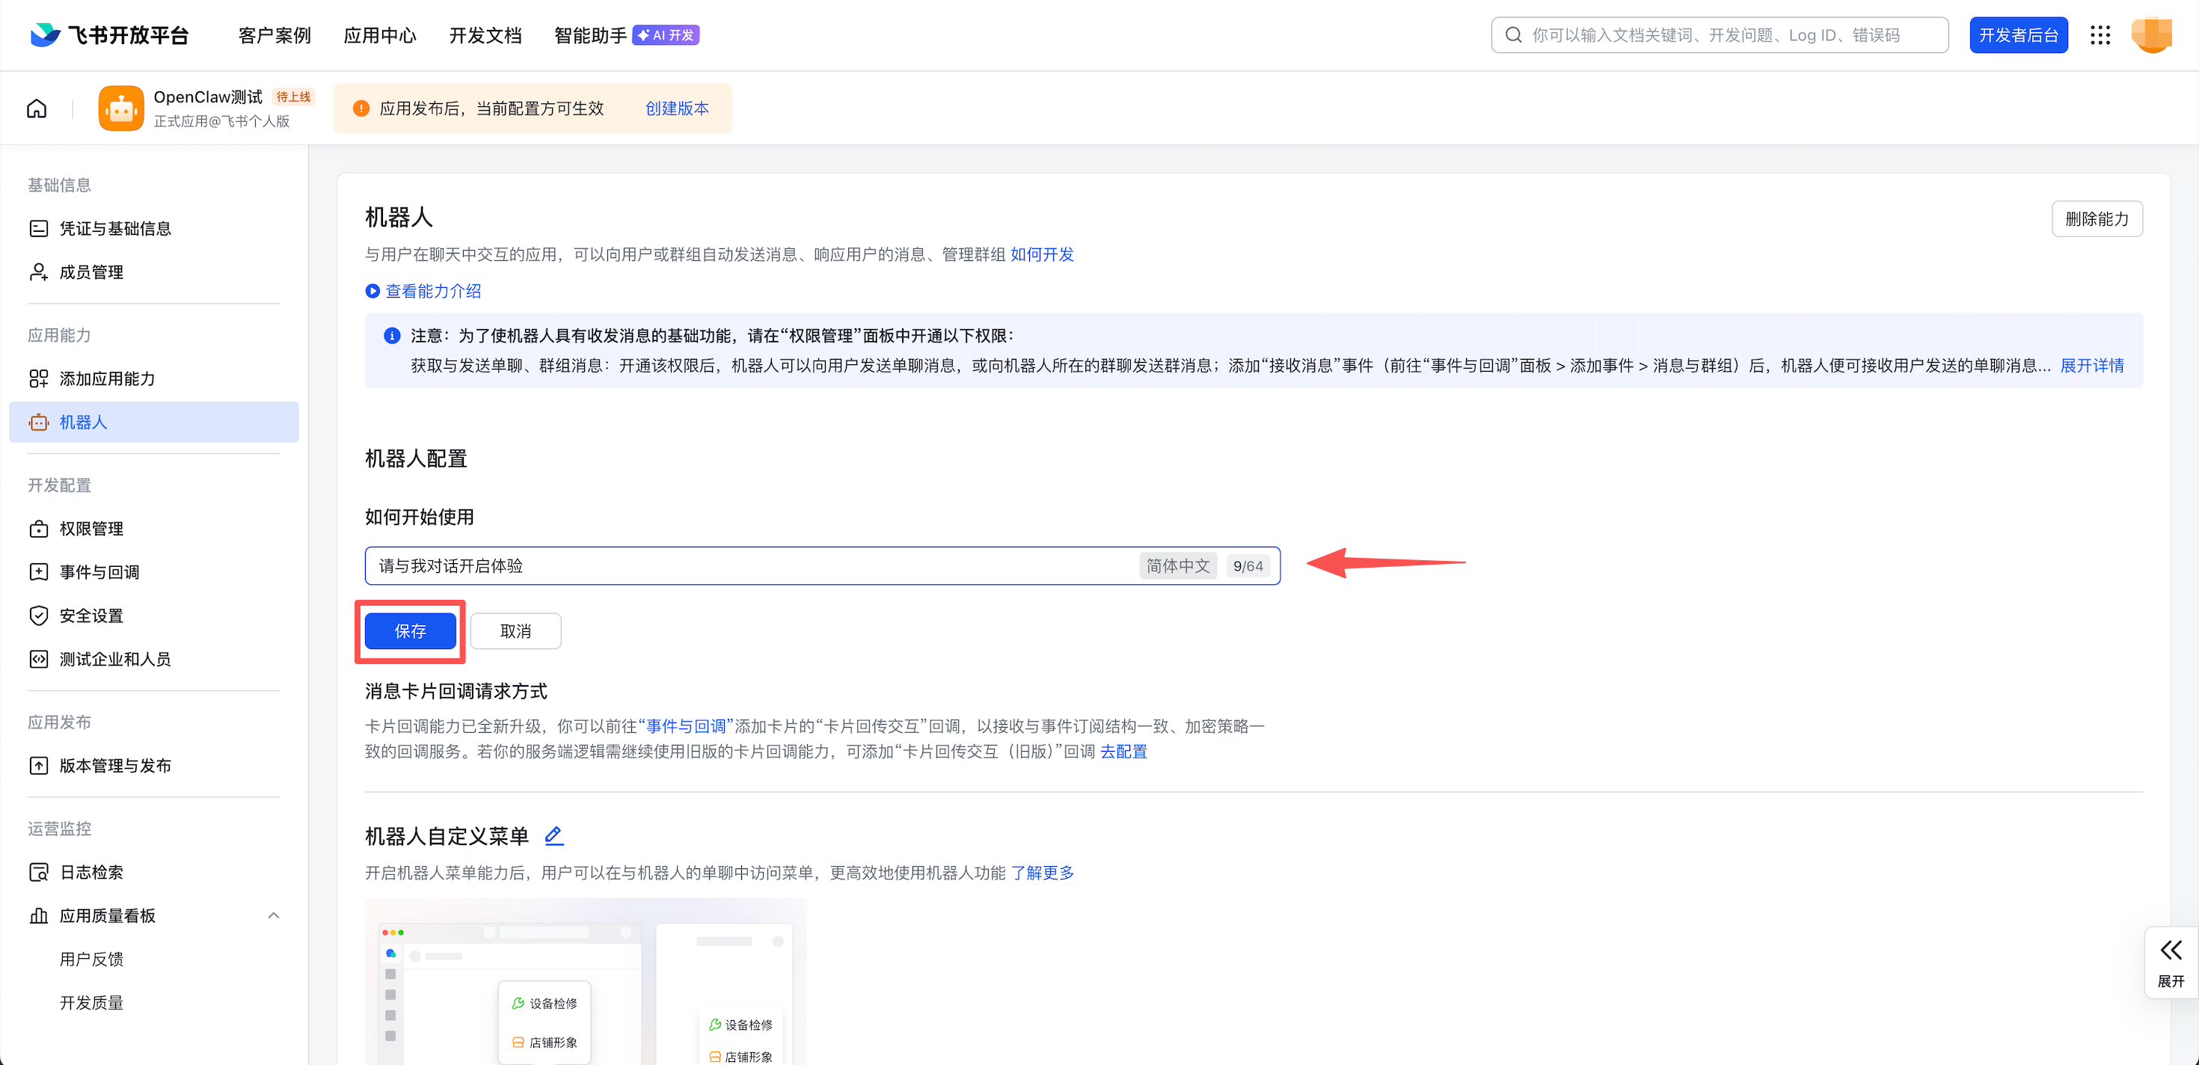Click the user avatar at top right
This screenshot has height=1065, width=2199.
(2151, 35)
